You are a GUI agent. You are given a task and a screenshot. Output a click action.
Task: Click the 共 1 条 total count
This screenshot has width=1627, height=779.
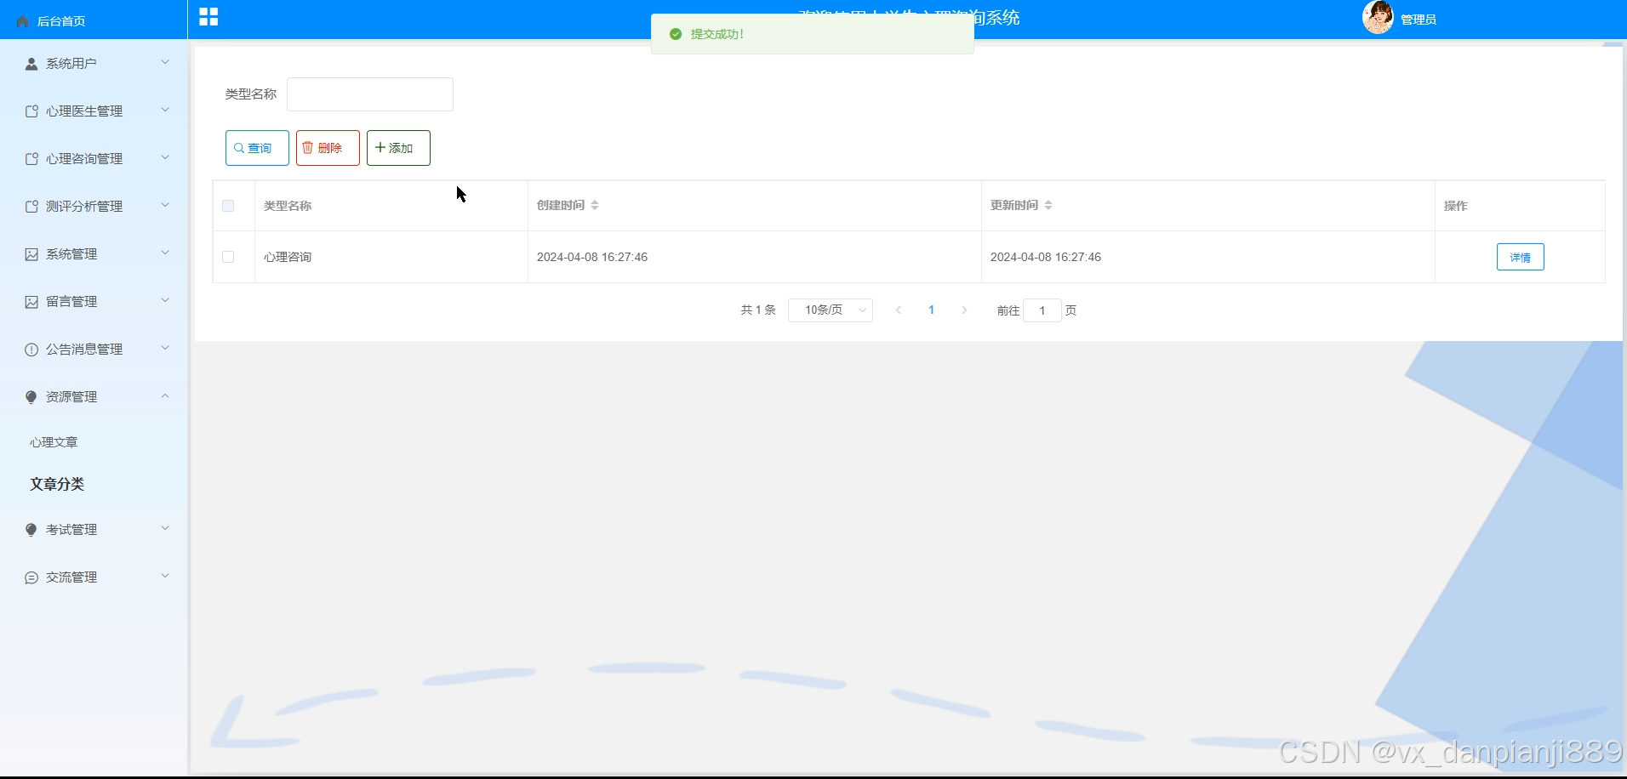coord(758,310)
